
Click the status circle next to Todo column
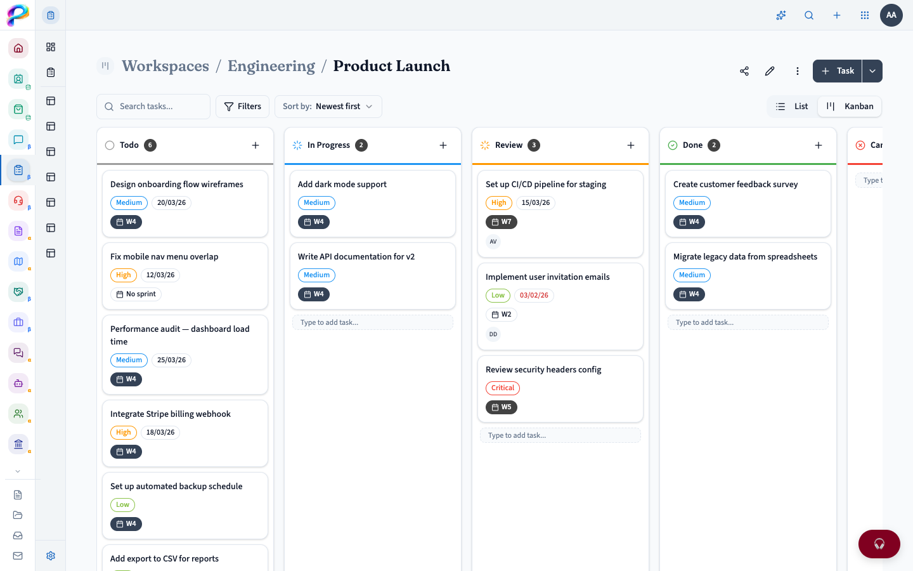[109, 145]
